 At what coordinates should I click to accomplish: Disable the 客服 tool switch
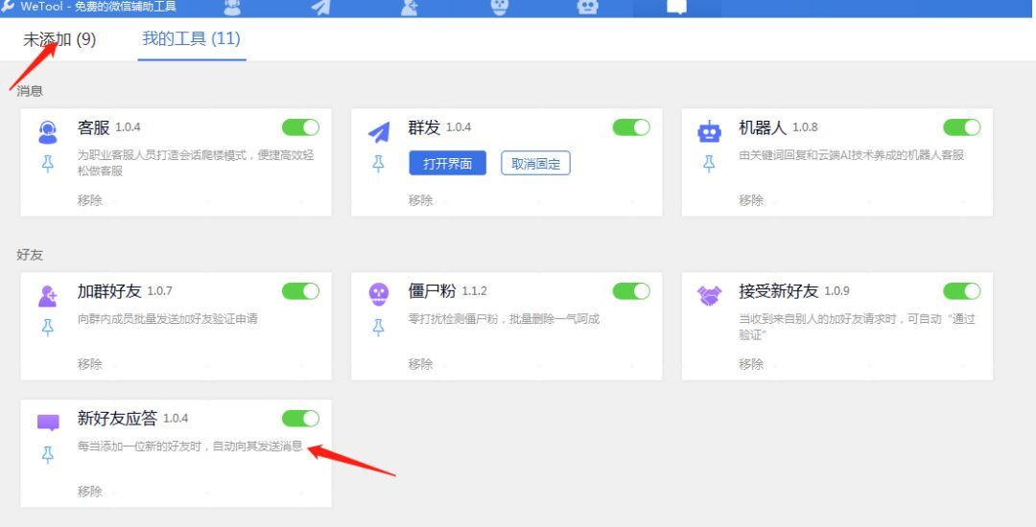pos(300,127)
